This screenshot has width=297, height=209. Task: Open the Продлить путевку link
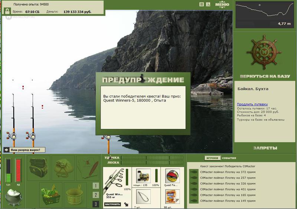tap(252, 104)
